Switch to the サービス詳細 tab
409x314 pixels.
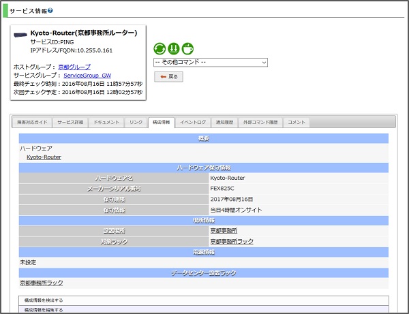coord(70,122)
